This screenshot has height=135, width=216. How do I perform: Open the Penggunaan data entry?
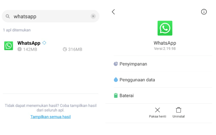163,80
